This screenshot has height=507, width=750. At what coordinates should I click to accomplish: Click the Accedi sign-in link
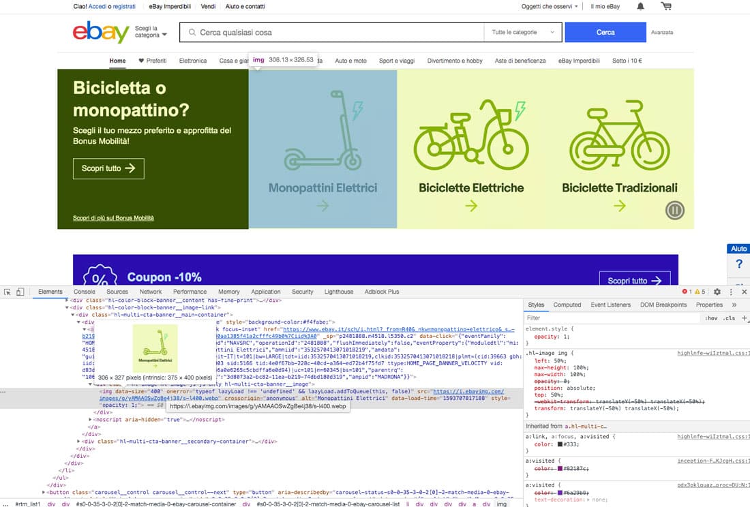click(x=97, y=7)
